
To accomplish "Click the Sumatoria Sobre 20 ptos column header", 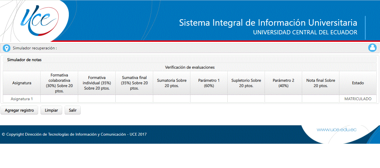I will pos(172,83).
